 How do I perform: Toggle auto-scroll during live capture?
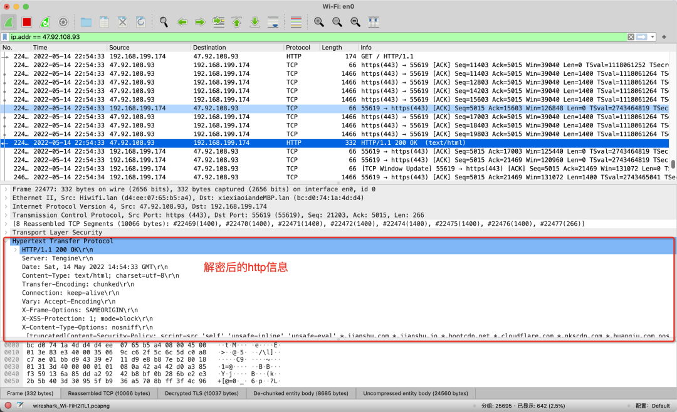(273, 22)
